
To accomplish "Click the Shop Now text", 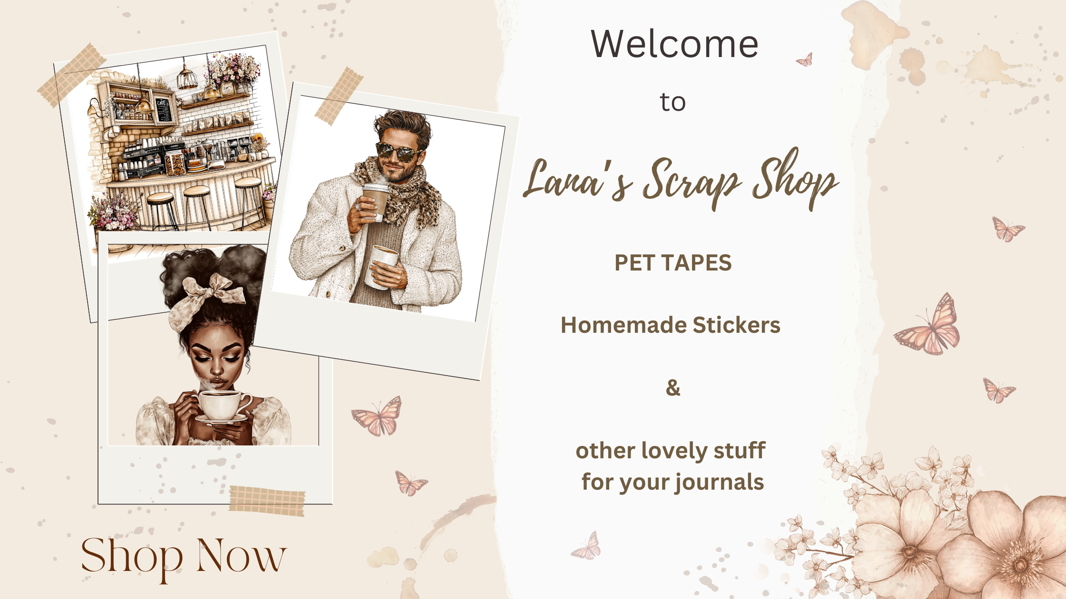I will (x=183, y=557).
